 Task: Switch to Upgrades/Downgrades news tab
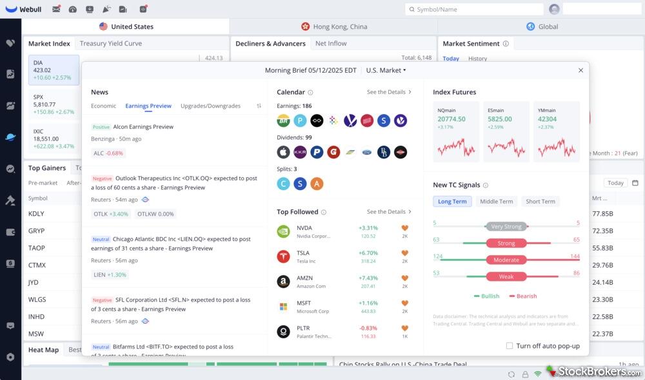click(210, 106)
